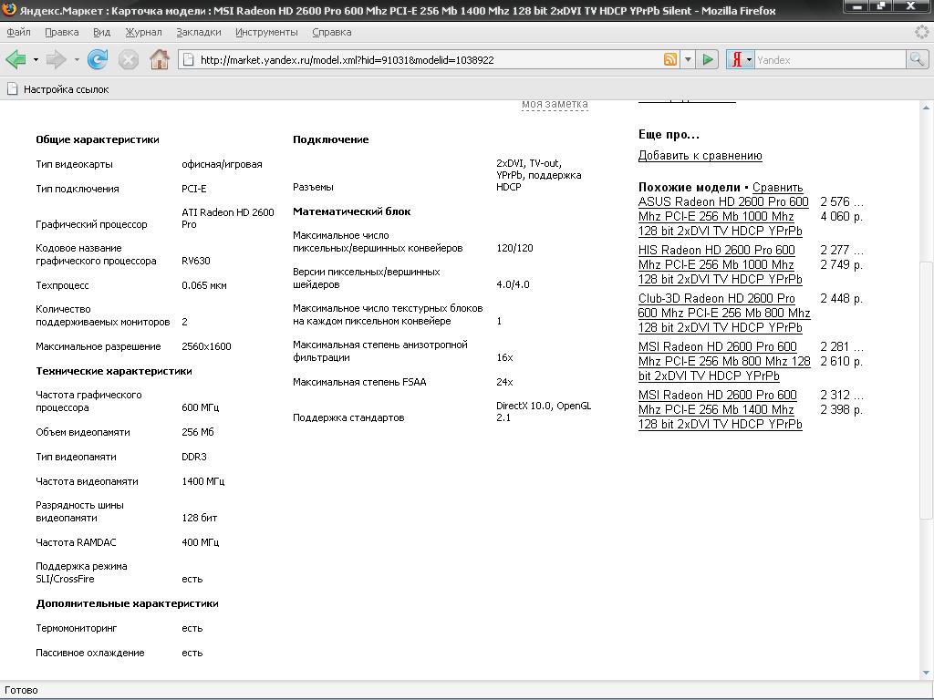This screenshot has height=700, width=934.
Task: Click the моя заметка link
Action: 555,104
